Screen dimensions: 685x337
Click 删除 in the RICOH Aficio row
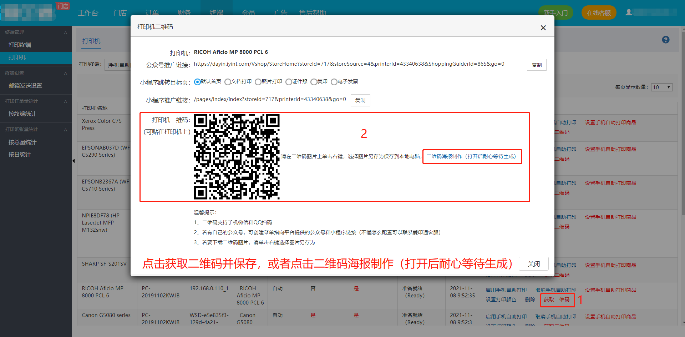[530, 300]
